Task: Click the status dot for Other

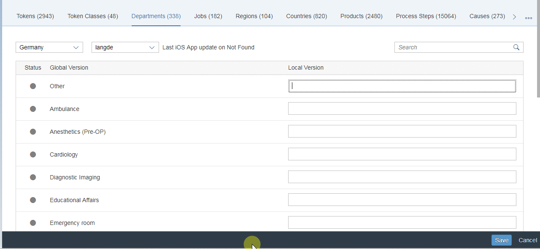Action: point(33,86)
